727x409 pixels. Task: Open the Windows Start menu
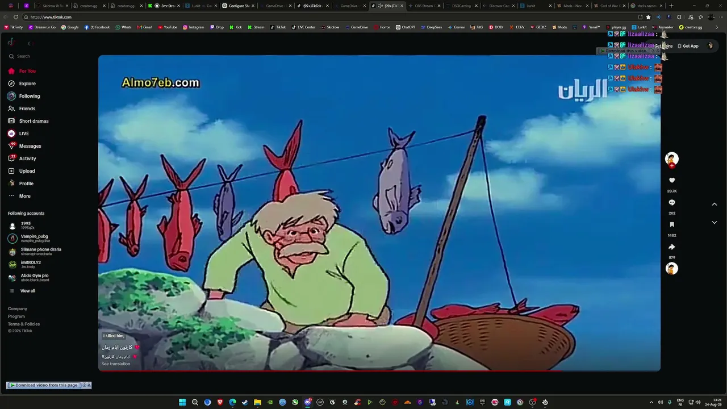tap(182, 402)
